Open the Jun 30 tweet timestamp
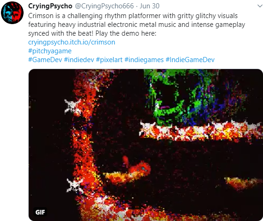 click(149, 6)
